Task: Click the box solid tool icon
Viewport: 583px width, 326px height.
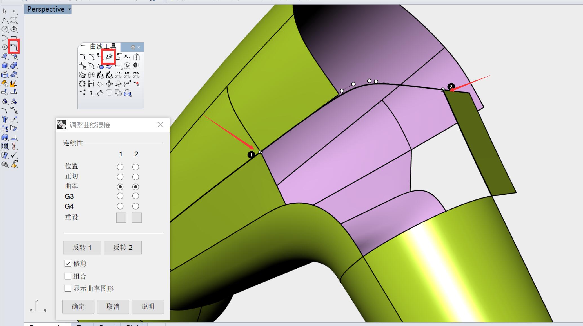Action: pyautogui.click(x=5, y=66)
